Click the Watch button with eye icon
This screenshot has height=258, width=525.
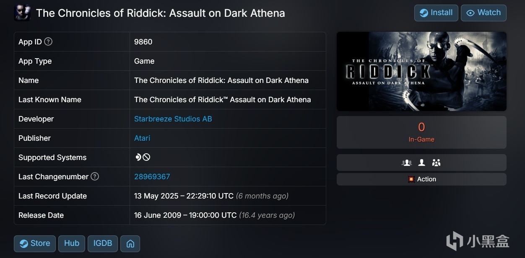tap(483, 13)
